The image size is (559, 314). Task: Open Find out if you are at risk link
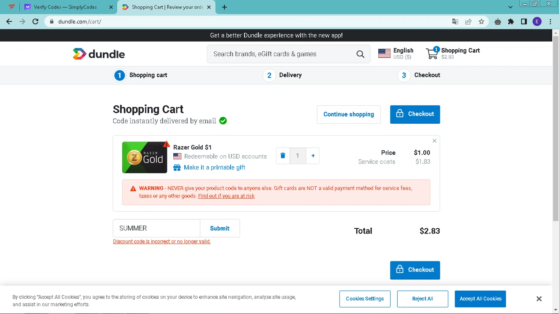pos(226,196)
